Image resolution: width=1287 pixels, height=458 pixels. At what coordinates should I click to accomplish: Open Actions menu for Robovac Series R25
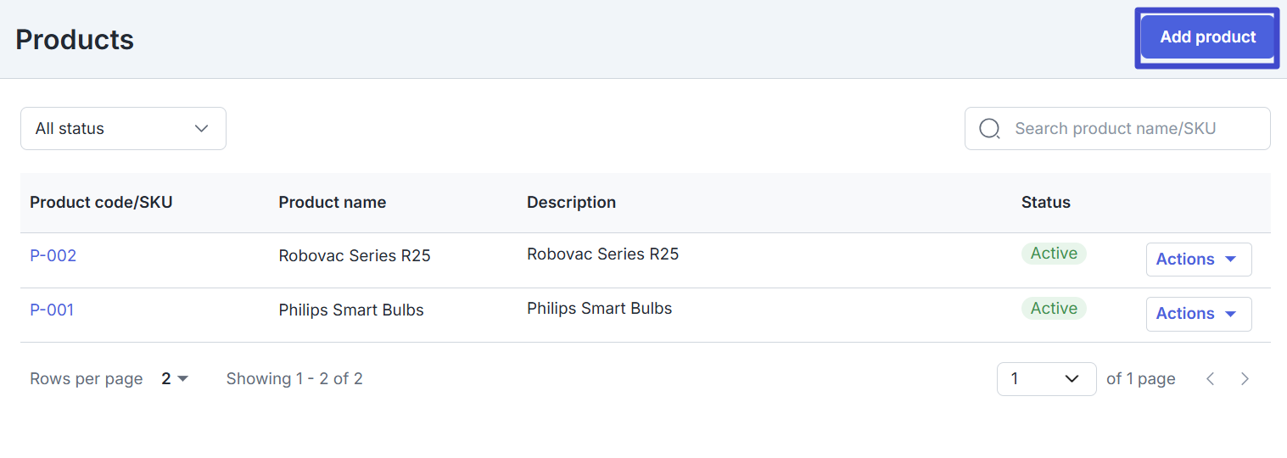(1199, 260)
